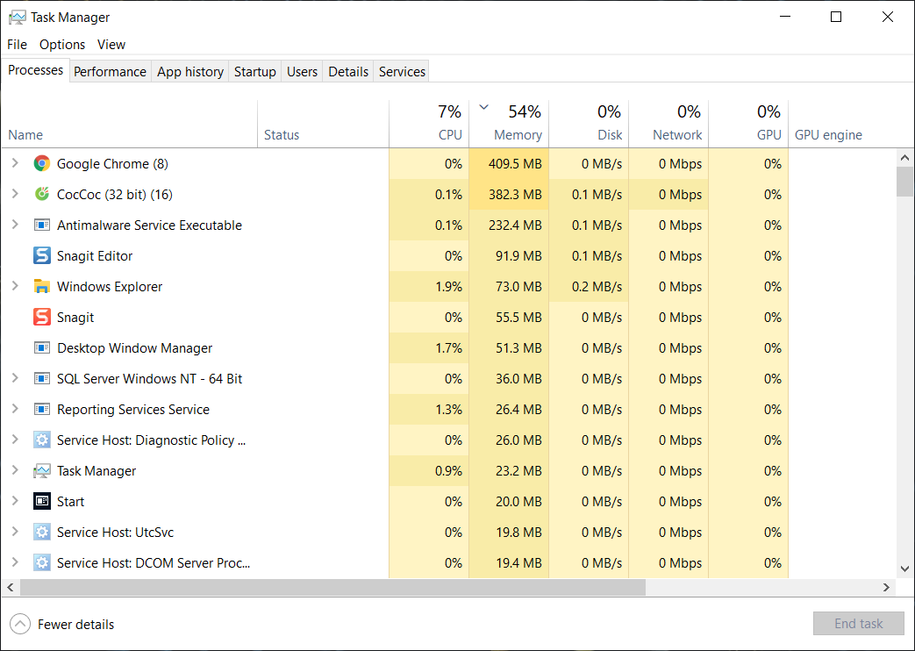Viewport: 915px width, 651px height.
Task: Expand the Google Chrome process group
Action: click(x=16, y=163)
